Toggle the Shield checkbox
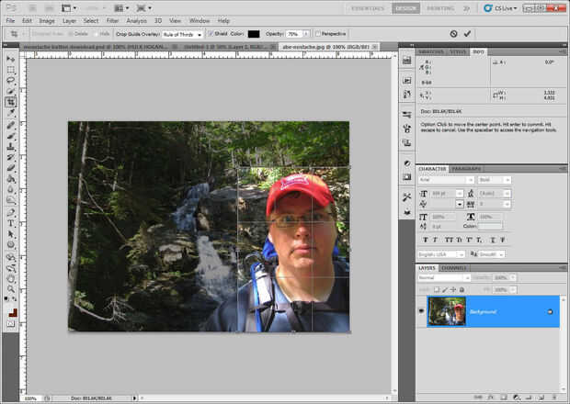This screenshot has width=570, height=404. 211,34
